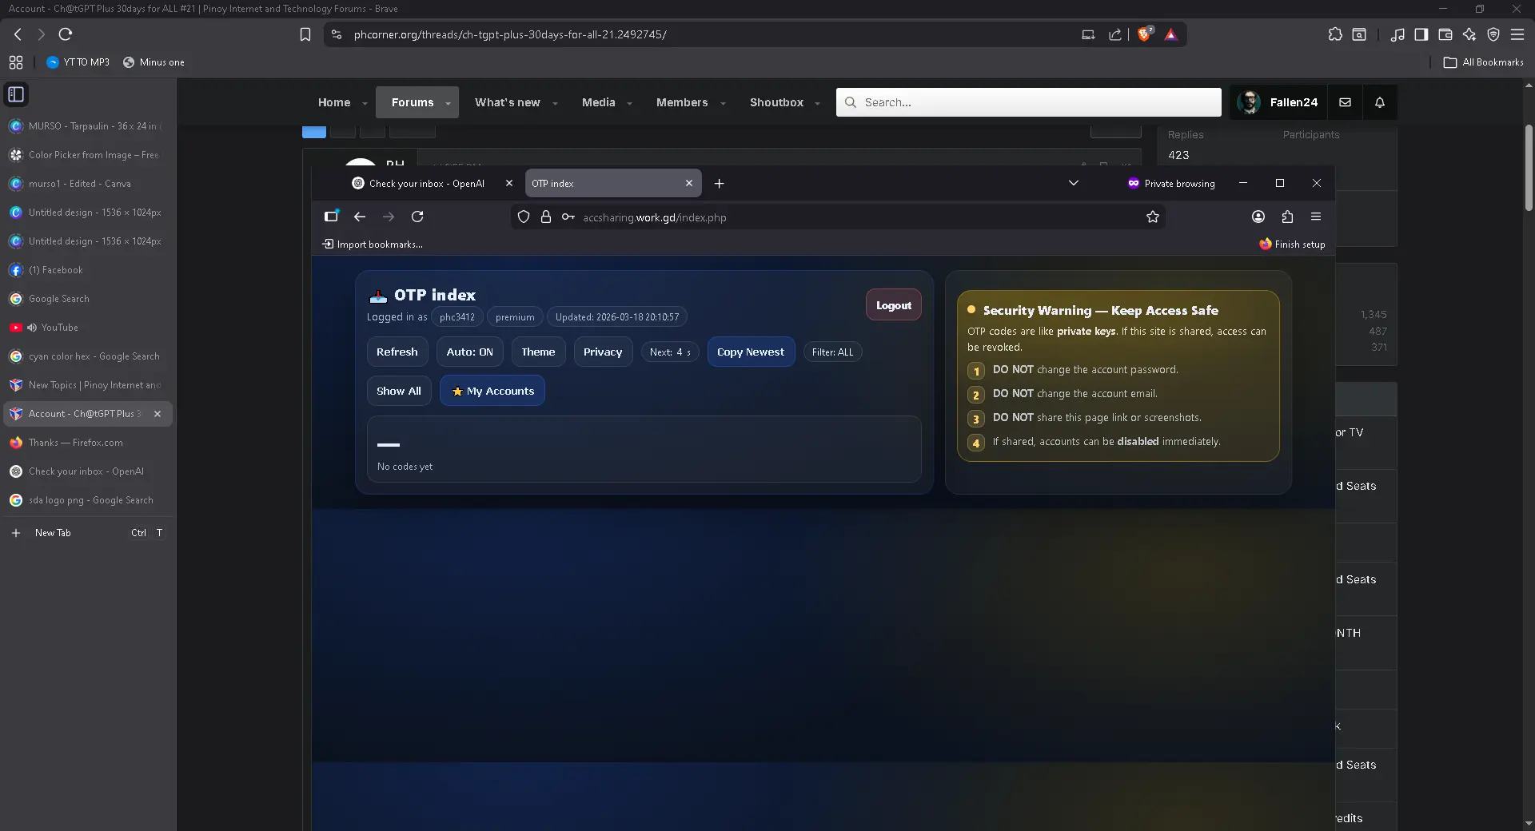Refresh the OTP codes

click(x=397, y=352)
